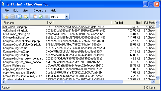Viewport: 161px width, 91px height.
Task: Click the green checkmark Verify toolbar icon
Action: coord(41,16)
